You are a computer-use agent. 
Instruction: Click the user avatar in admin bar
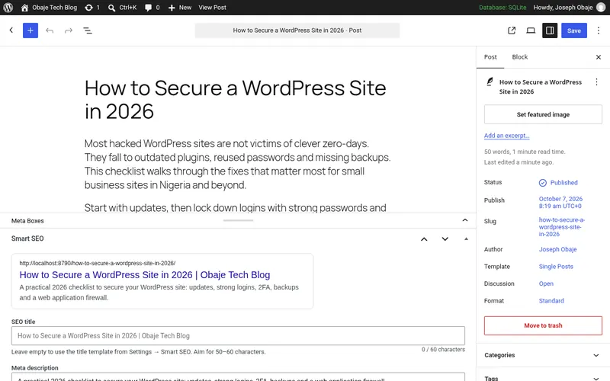(601, 8)
